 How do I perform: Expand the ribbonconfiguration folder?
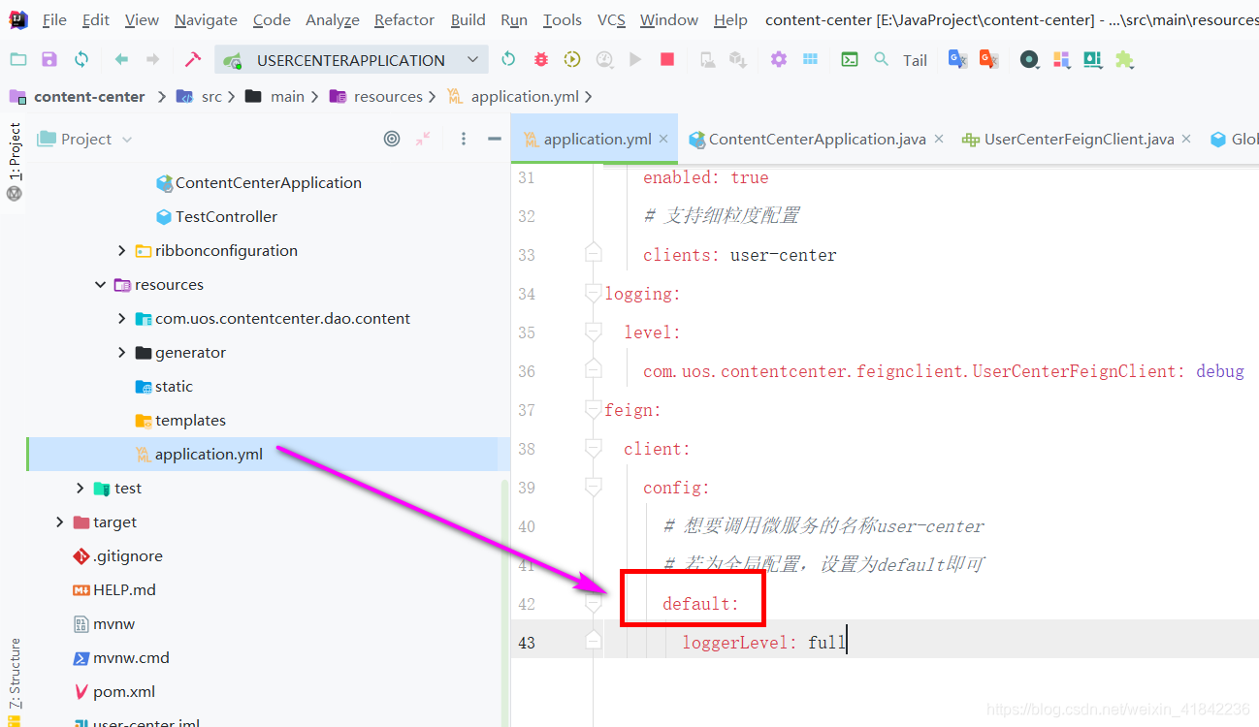coord(121,251)
